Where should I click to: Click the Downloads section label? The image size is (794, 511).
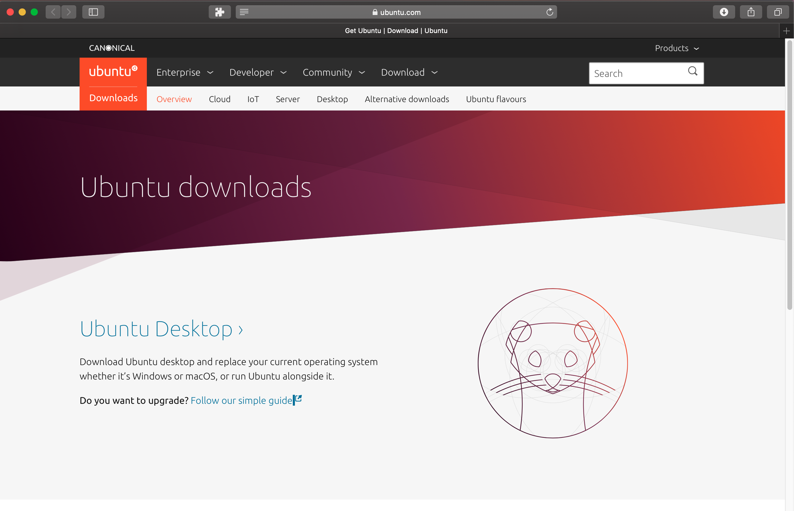pyautogui.click(x=113, y=98)
